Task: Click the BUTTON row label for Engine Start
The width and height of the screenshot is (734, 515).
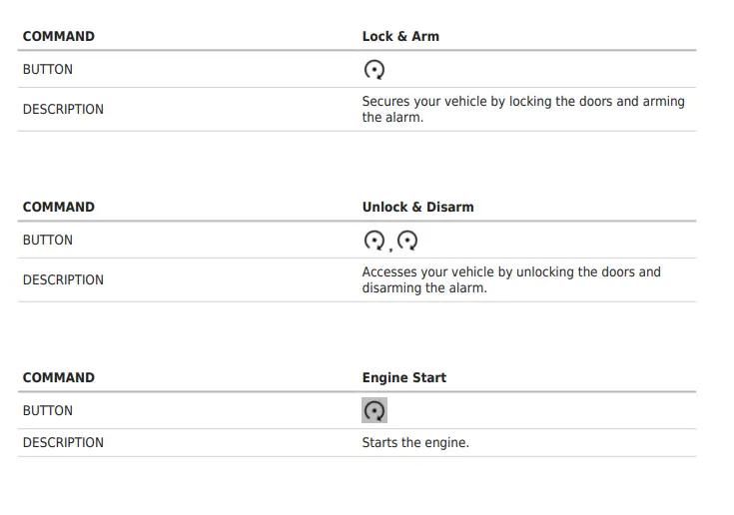Action: (48, 410)
